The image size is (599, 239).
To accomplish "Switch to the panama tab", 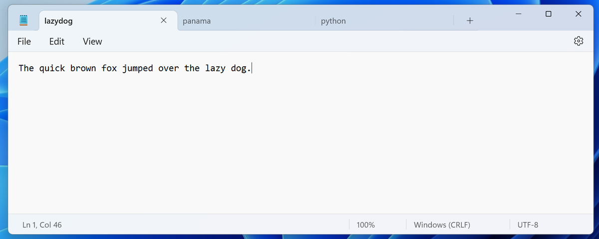I will point(197,21).
